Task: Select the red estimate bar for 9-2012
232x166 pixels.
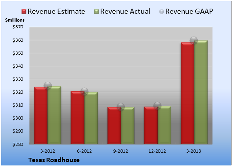Action: tap(114, 125)
